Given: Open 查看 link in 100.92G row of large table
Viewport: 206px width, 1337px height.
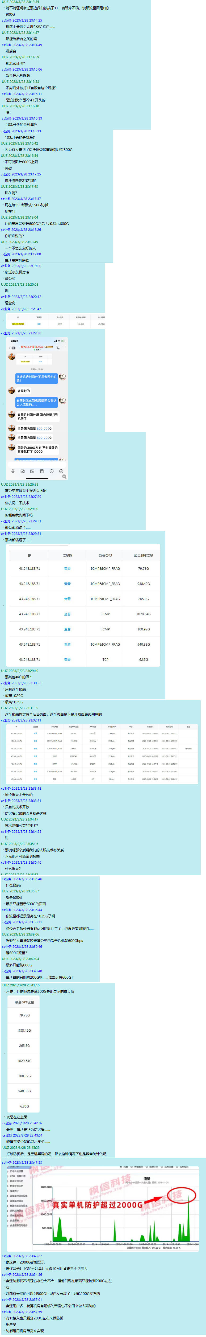Looking at the screenshot, I should (67, 629).
